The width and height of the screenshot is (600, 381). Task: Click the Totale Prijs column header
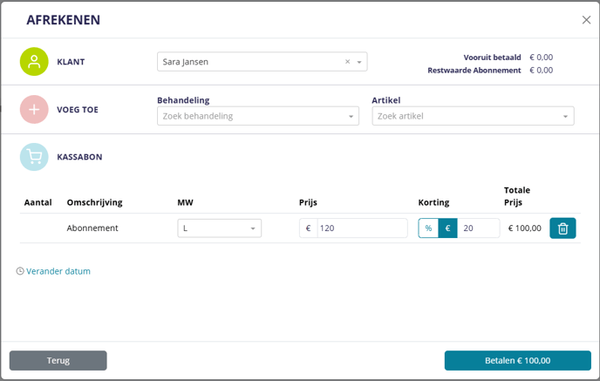(517, 196)
